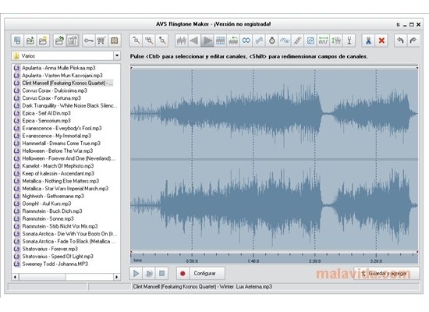The image size is (429, 312).
Task: Click the play selection button
Action: pyautogui.click(x=149, y=273)
